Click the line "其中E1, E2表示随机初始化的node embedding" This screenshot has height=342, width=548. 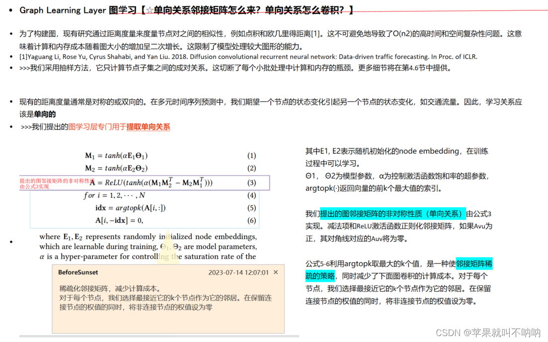tap(396, 151)
